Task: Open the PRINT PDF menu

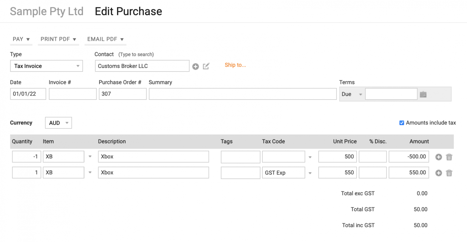Action: click(58, 39)
